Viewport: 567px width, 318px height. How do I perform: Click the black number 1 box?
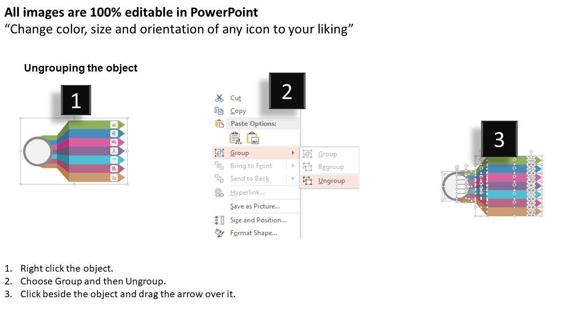(x=76, y=100)
